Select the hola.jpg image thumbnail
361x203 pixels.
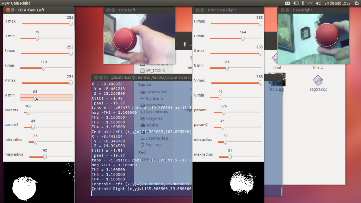(x=277, y=80)
